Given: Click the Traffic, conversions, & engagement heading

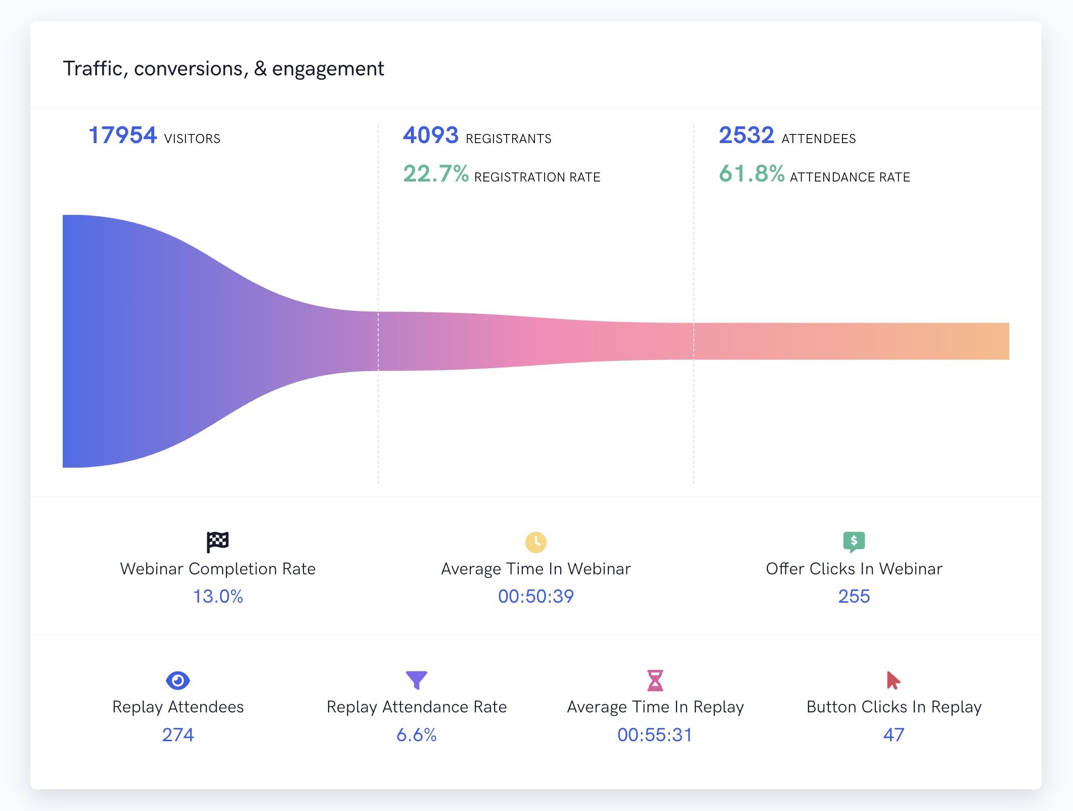Looking at the screenshot, I should (223, 69).
